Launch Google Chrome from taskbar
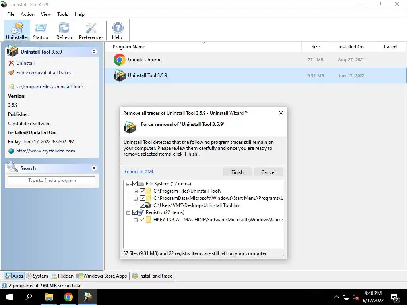407x305 pixels. (x=68, y=297)
